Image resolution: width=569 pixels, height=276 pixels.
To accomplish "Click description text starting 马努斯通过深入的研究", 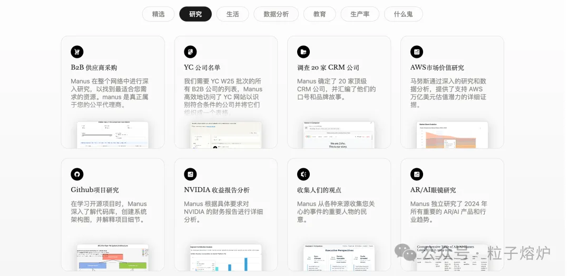I will tap(448, 93).
